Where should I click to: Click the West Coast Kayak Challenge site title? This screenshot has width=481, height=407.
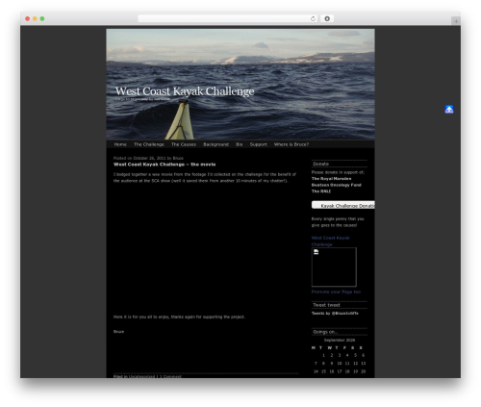(x=185, y=91)
